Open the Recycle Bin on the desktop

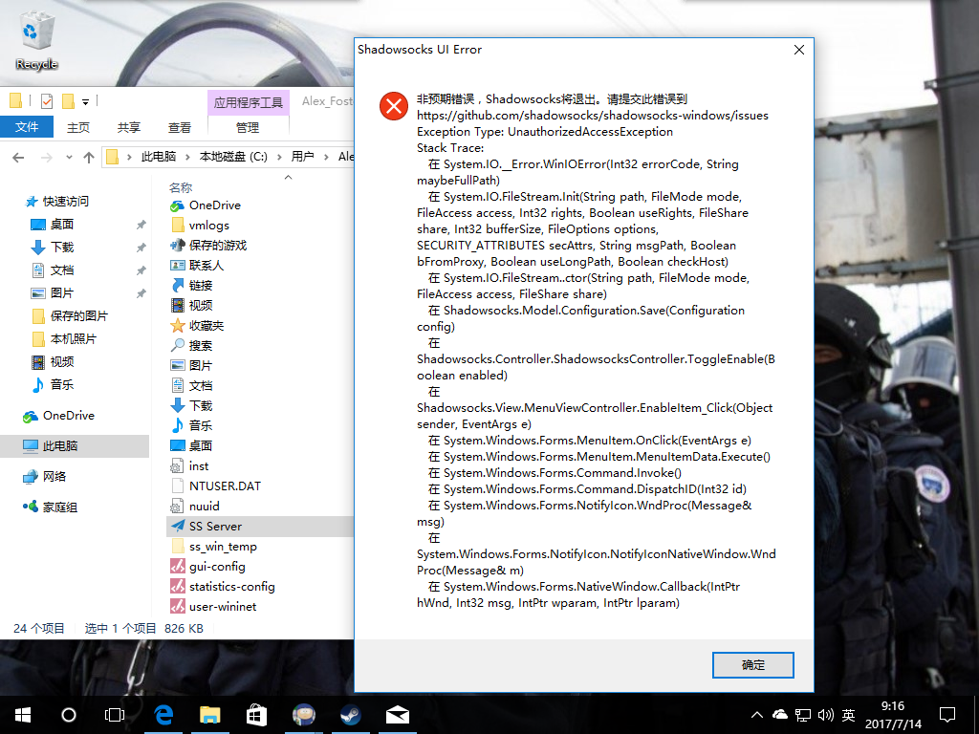(x=36, y=40)
